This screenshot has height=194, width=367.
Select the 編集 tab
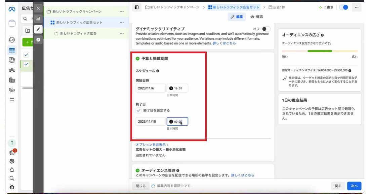(237, 17)
